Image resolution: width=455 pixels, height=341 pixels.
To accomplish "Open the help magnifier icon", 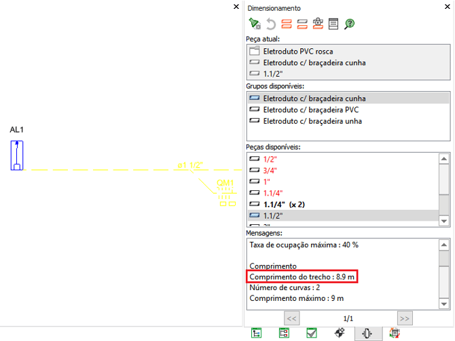I will click(350, 24).
